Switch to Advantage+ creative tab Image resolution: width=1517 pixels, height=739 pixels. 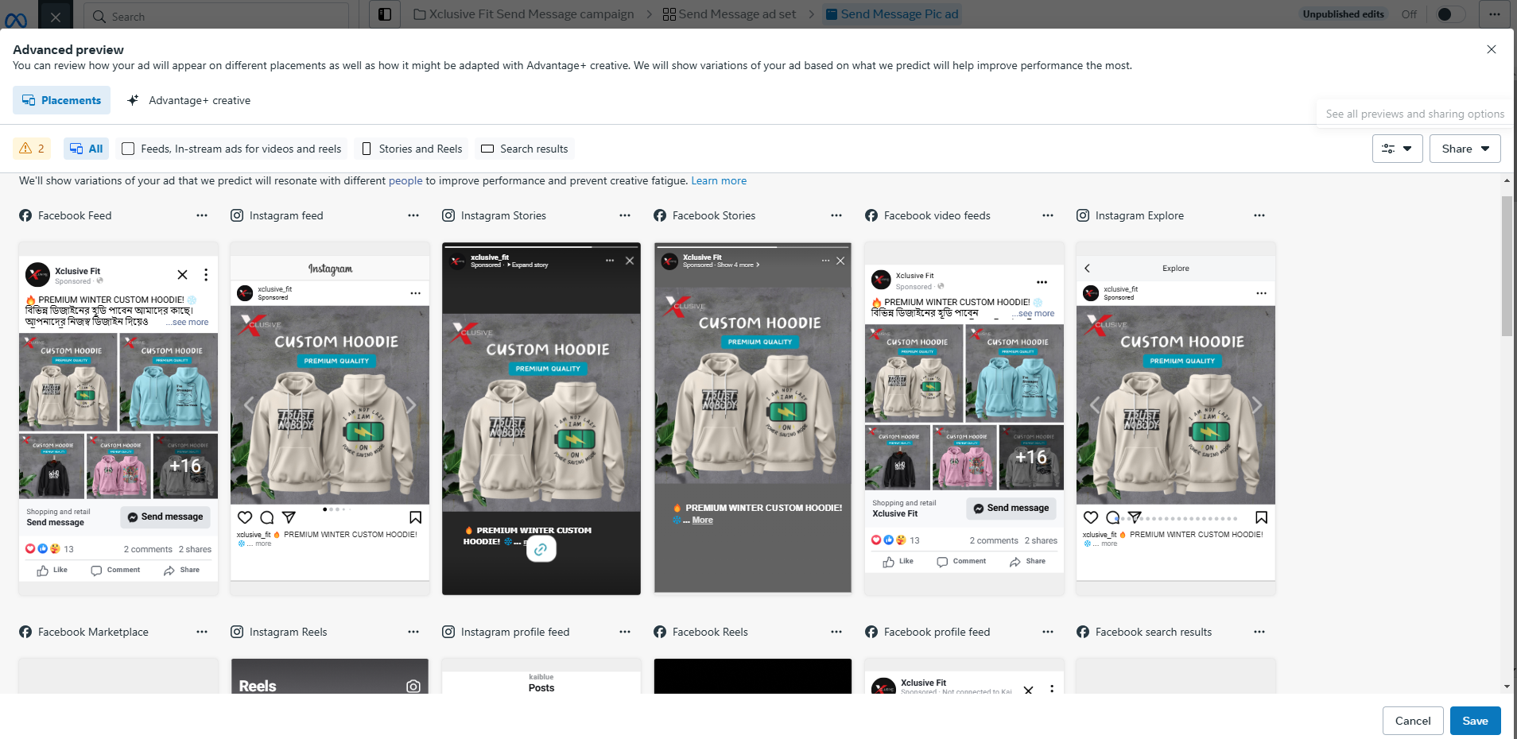tap(189, 100)
